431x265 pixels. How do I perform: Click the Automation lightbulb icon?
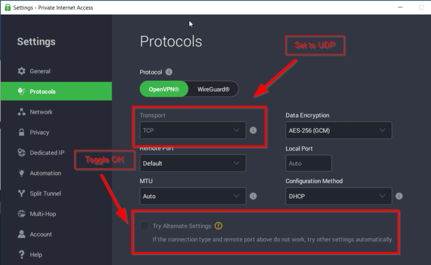point(21,173)
